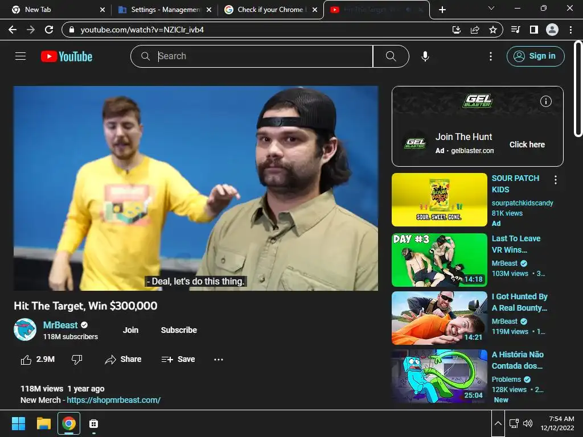Close the New Tab tab
This screenshot has height=437, width=583.
click(x=102, y=10)
